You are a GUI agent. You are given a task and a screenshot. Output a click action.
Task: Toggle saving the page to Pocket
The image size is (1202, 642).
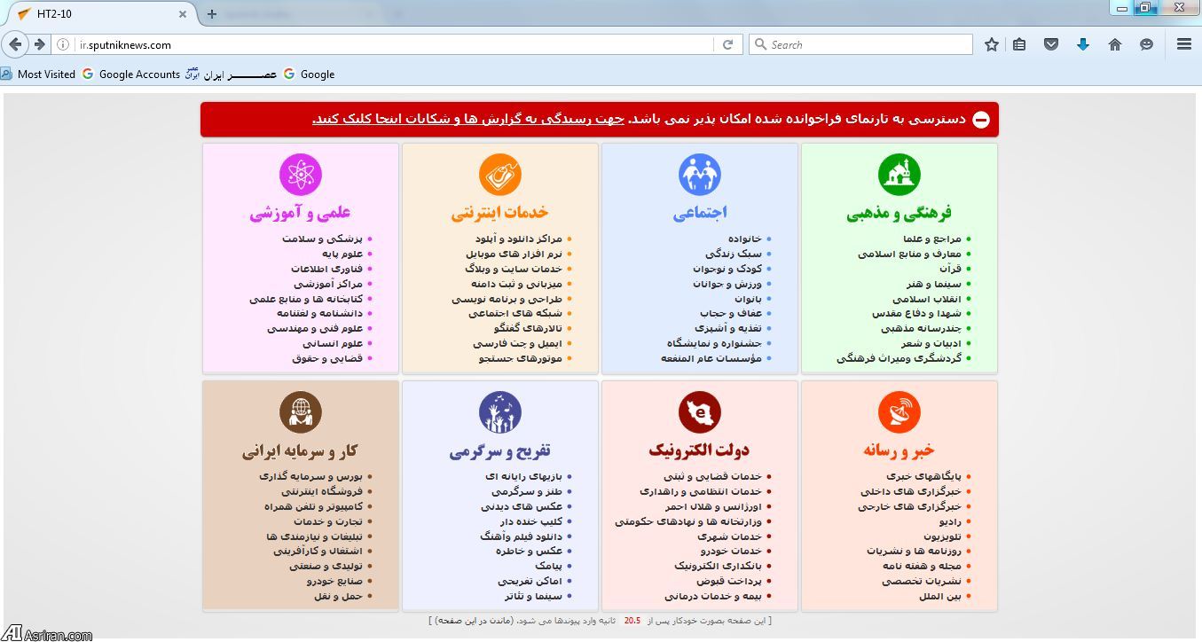[x=1051, y=43]
